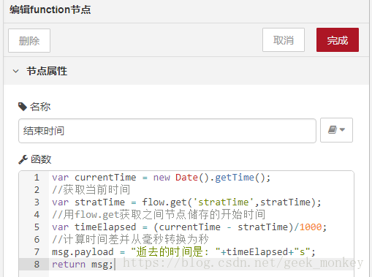Click the wrench icon beside 函数
Viewport: 372px width, 277px height.
click(x=23, y=159)
